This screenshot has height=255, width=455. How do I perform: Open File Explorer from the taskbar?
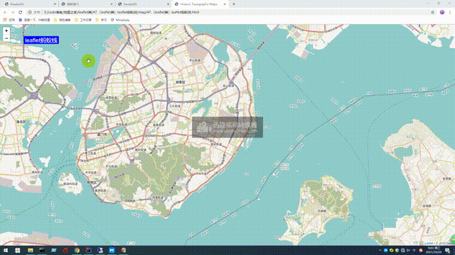pyautogui.click(x=30, y=251)
